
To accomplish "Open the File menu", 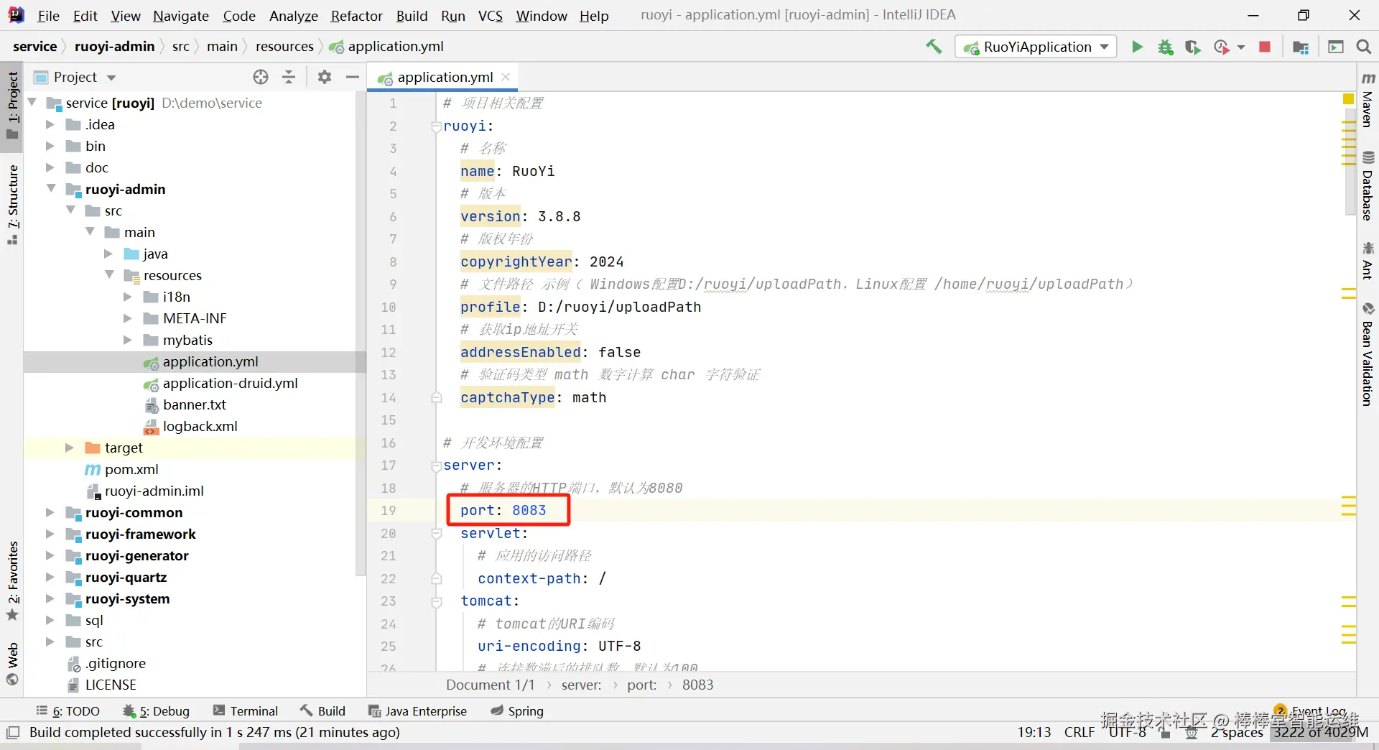I will [x=48, y=16].
